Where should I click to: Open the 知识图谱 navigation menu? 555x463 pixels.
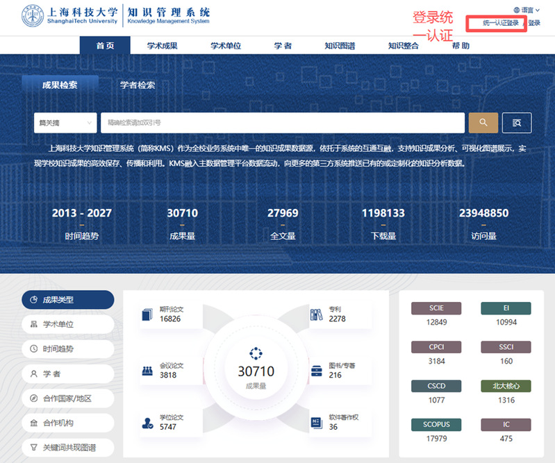pyautogui.click(x=340, y=46)
